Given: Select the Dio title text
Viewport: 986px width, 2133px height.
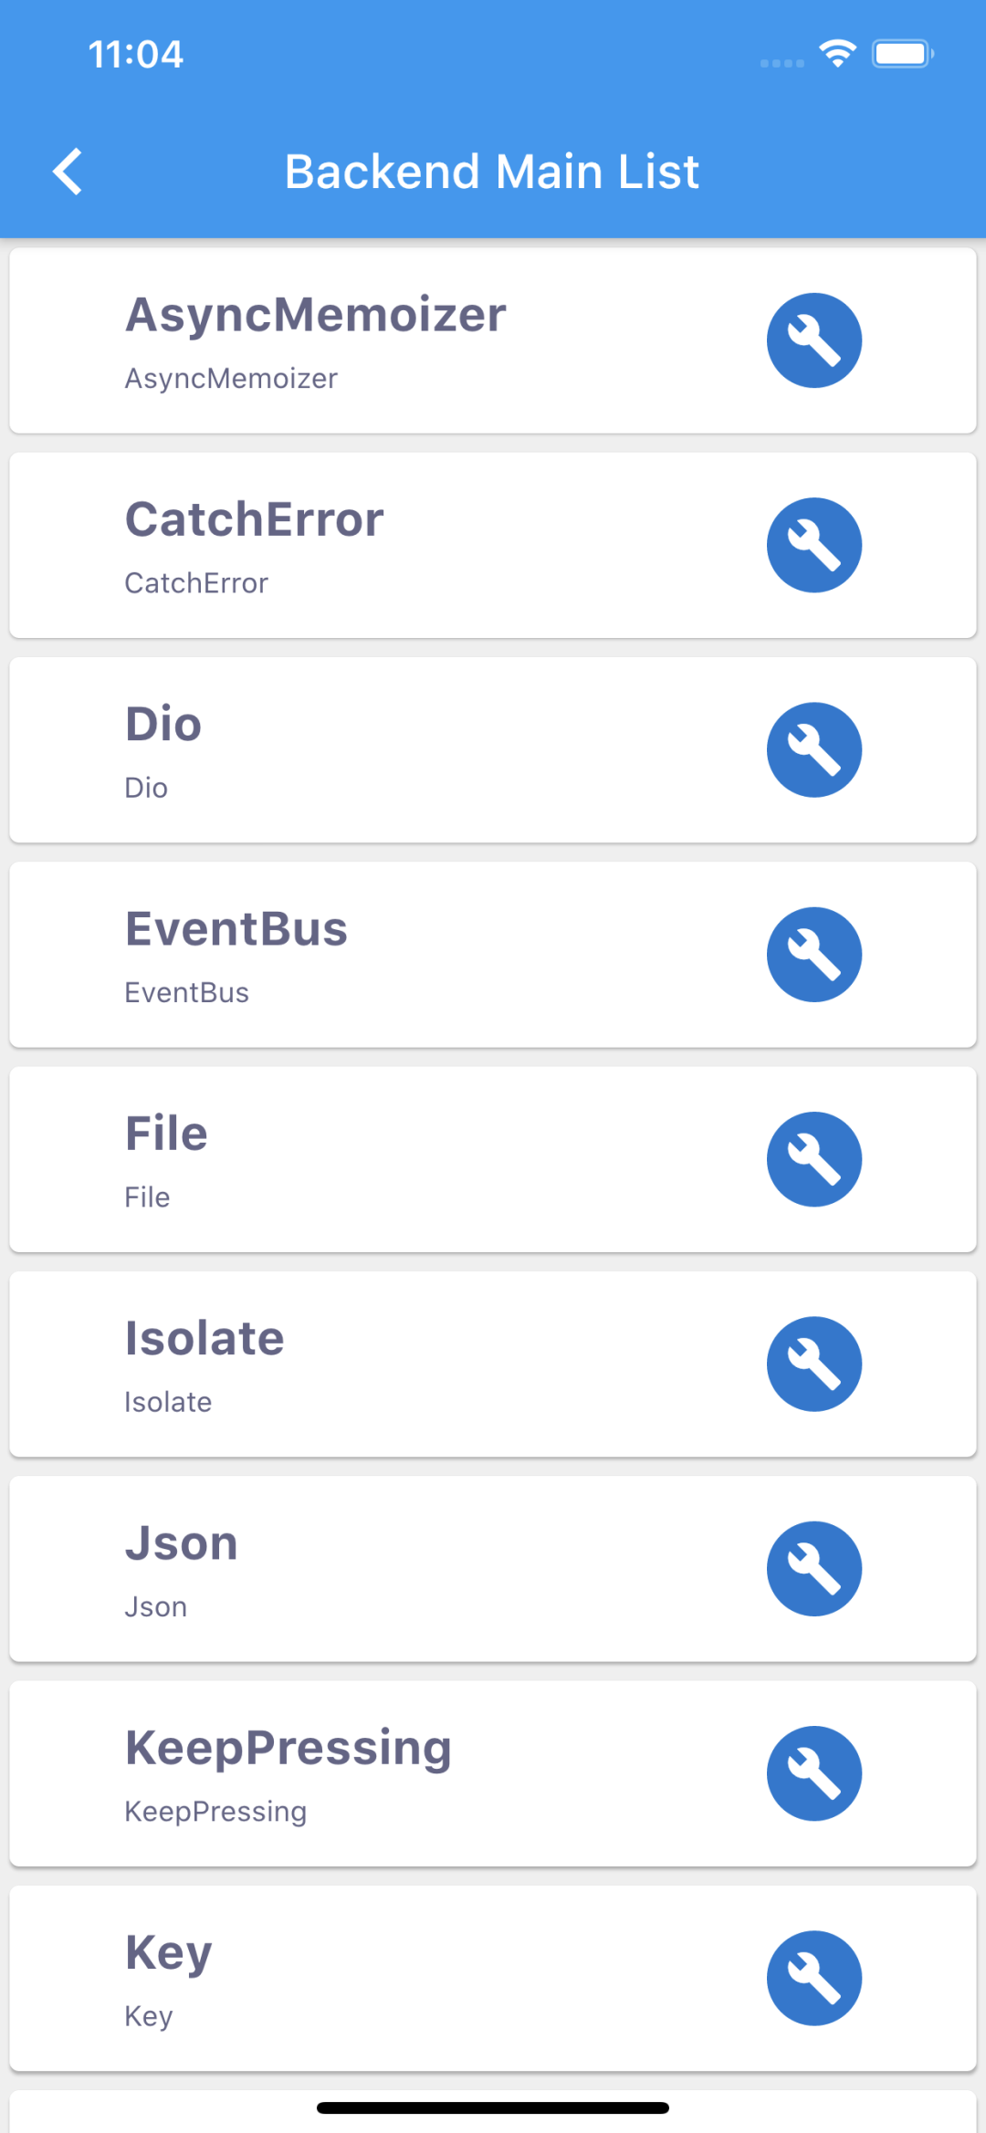Looking at the screenshot, I should [x=163, y=725].
